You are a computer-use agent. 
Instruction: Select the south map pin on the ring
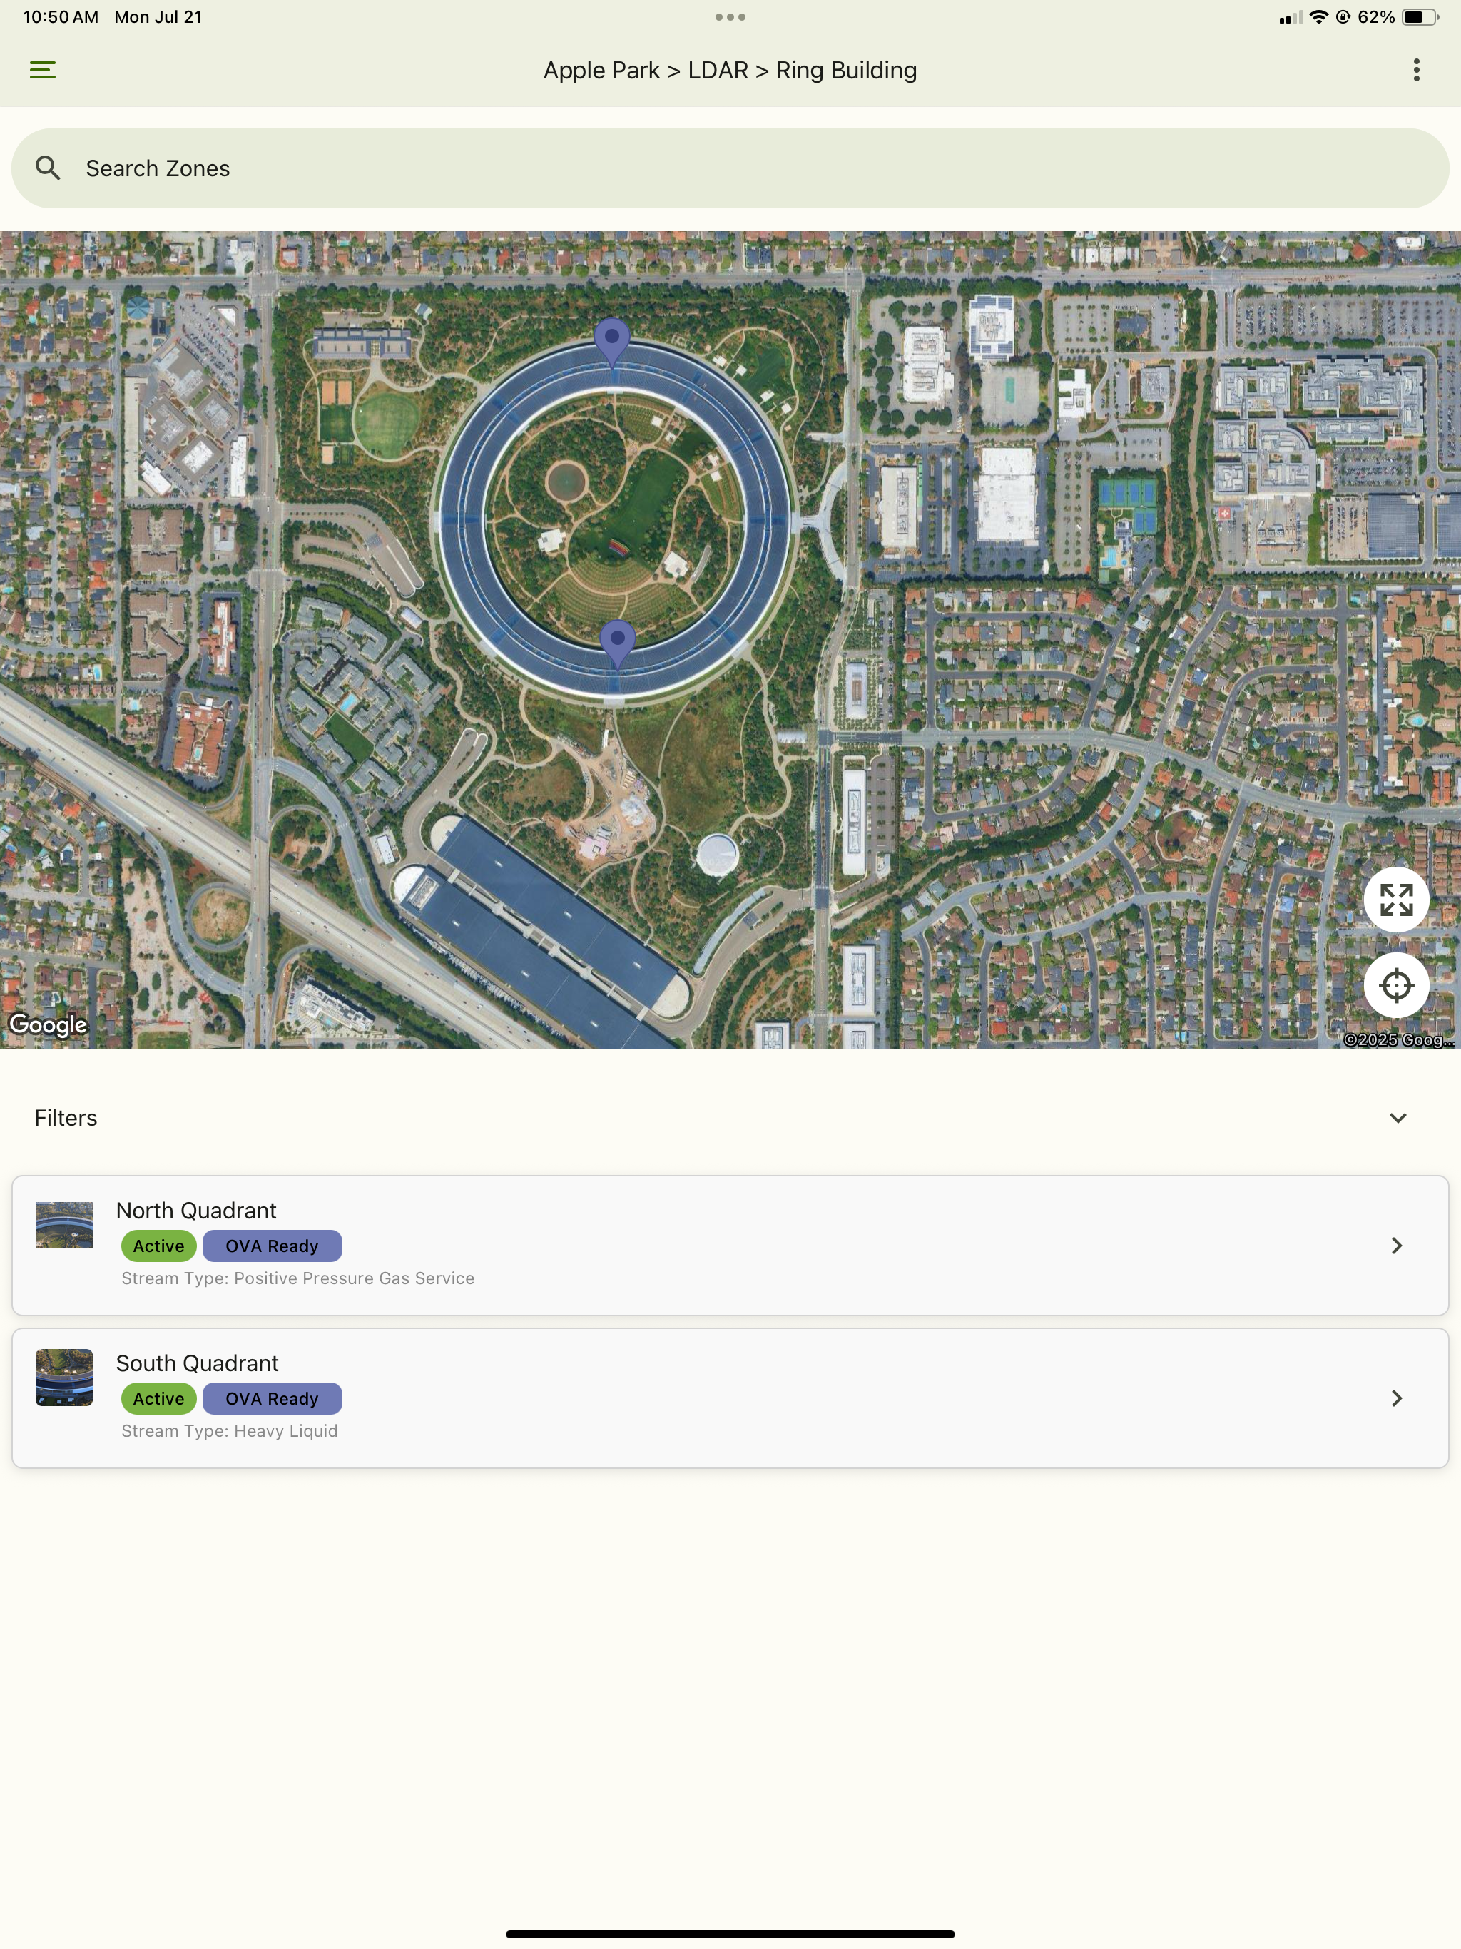tap(617, 643)
